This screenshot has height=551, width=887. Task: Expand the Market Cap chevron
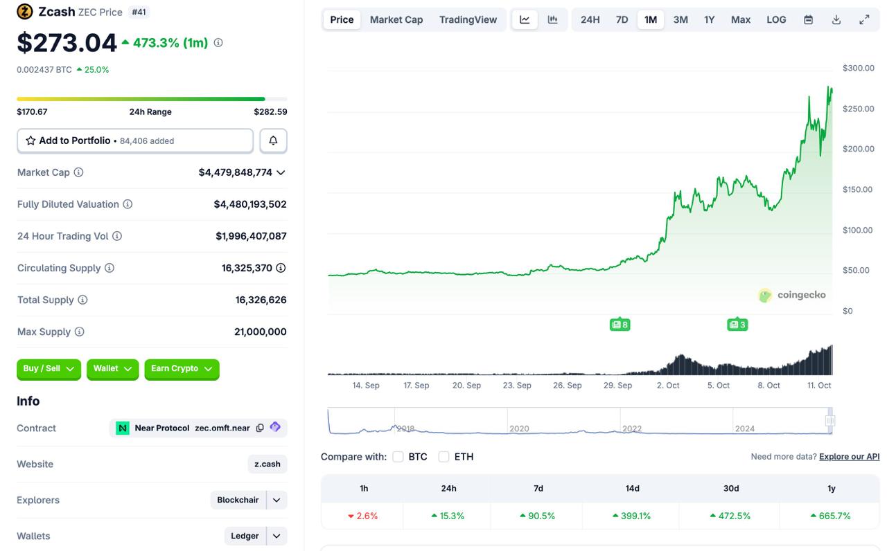pos(281,172)
